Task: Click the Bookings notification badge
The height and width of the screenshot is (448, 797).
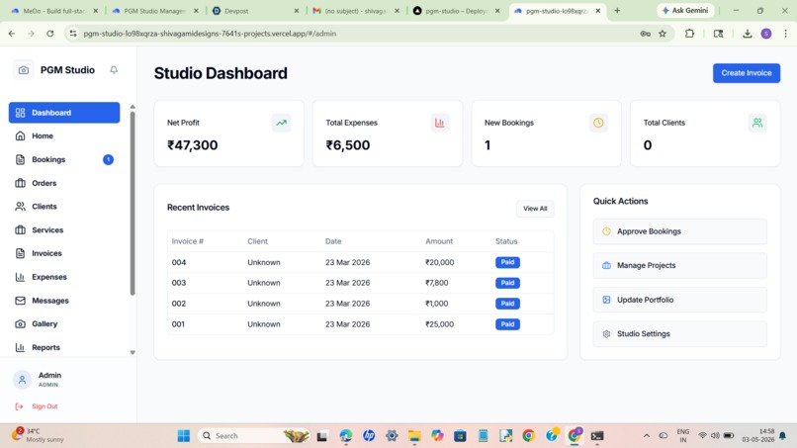Action: click(x=108, y=159)
